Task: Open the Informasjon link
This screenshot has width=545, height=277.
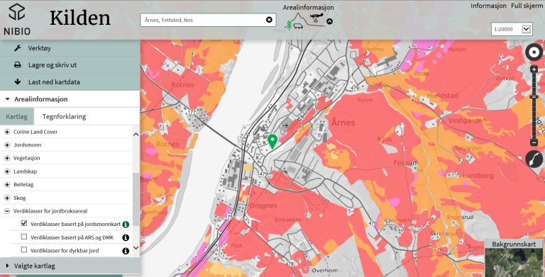Action: point(488,6)
